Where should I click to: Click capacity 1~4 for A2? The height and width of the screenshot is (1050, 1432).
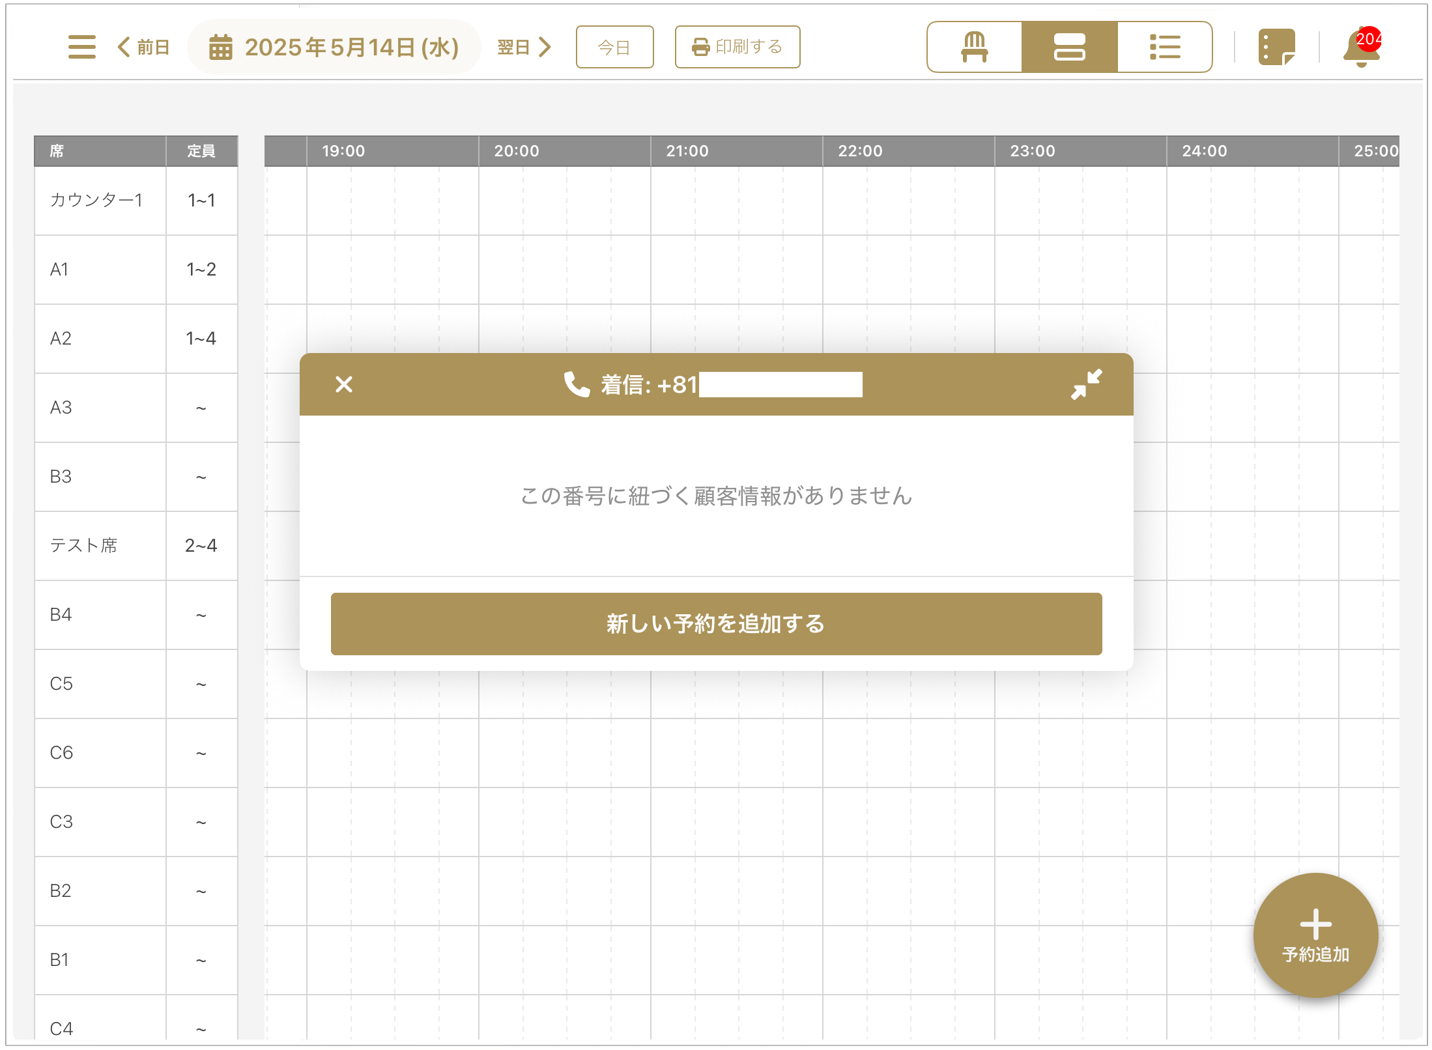point(201,339)
